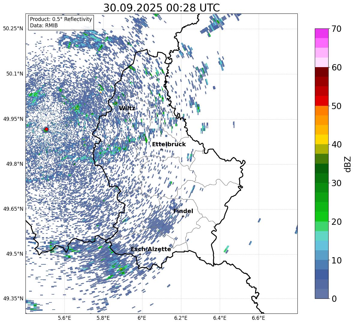Screen dimensions: 355x324
Task: Click the 6°E longitude label
Action: tap(142, 318)
